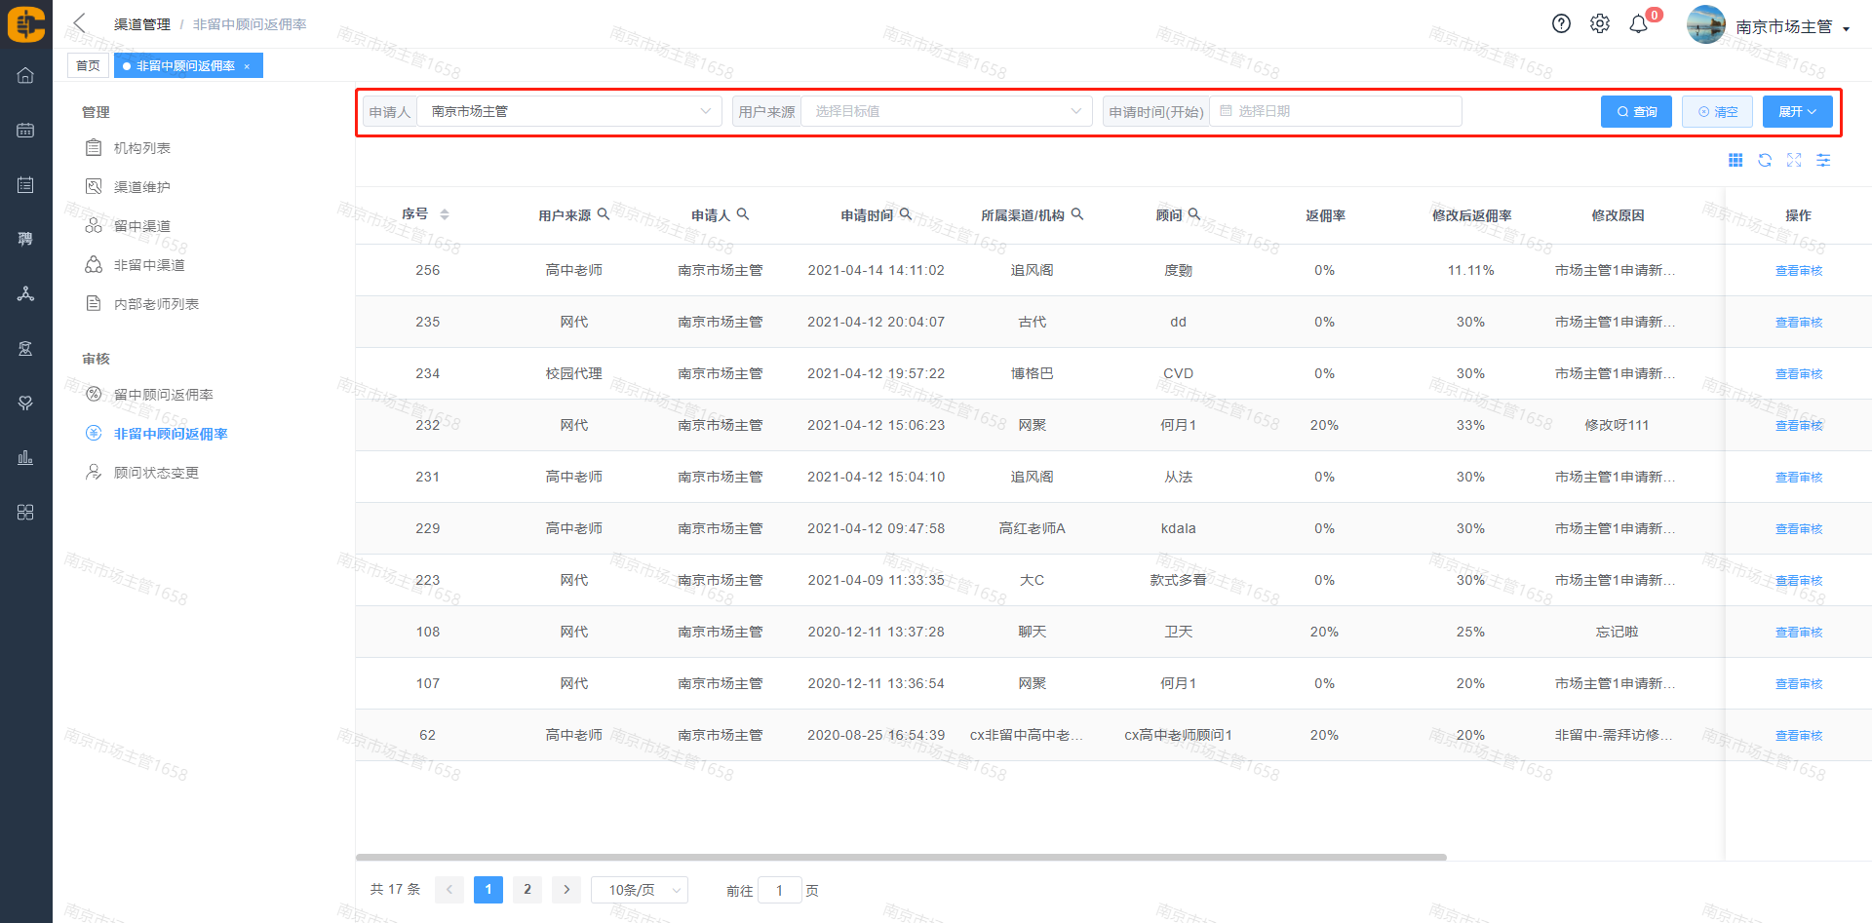Switch to the 首页 tab
The height and width of the screenshot is (923, 1872).
tap(88, 65)
